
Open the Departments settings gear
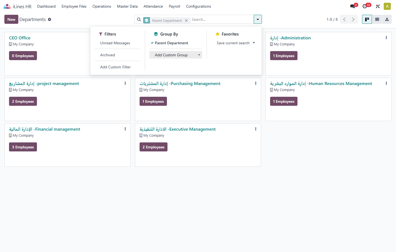click(50, 19)
